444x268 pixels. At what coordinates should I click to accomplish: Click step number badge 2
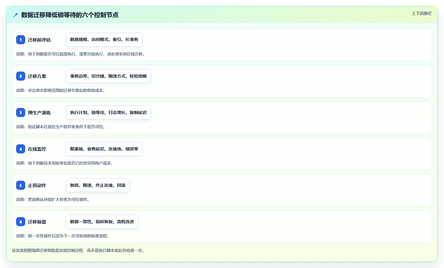[x=21, y=76]
